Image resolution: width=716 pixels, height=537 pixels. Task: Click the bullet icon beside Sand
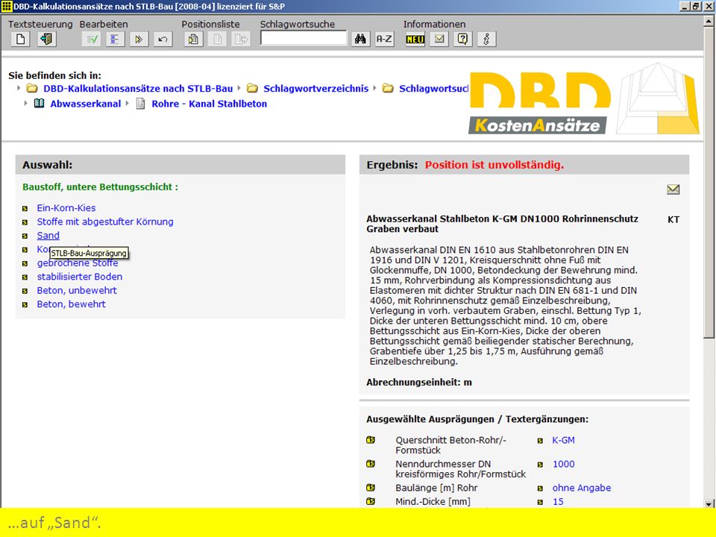coord(25,236)
